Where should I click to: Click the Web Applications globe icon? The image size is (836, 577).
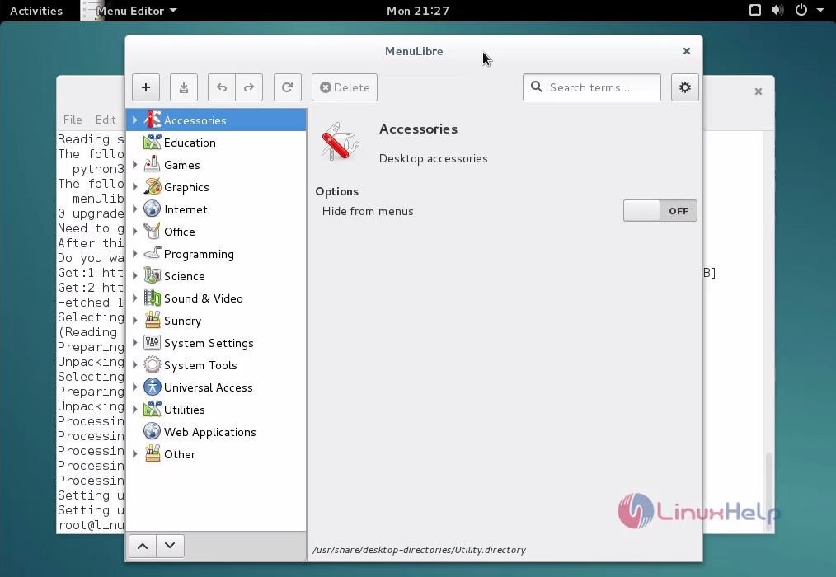[x=153, y=432]
